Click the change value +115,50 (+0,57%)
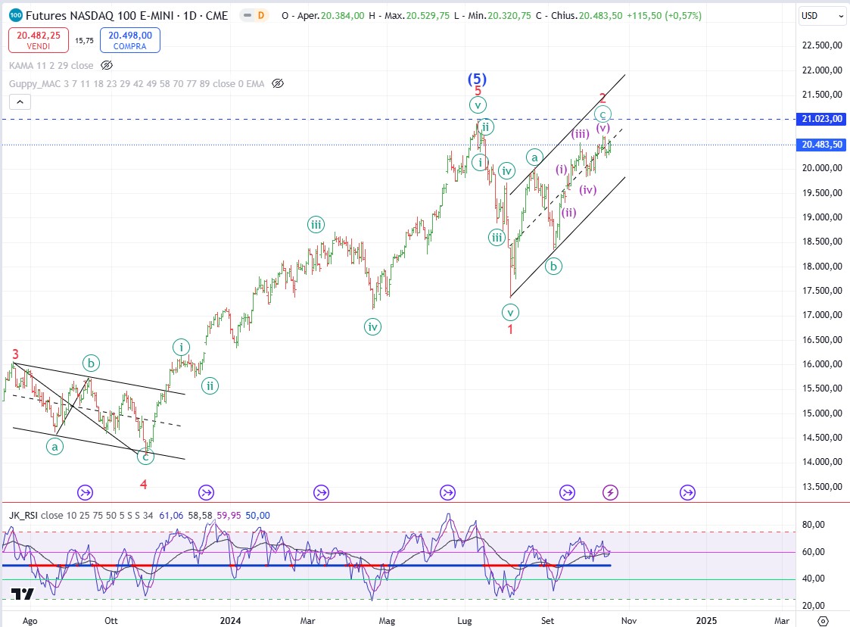 664,16
